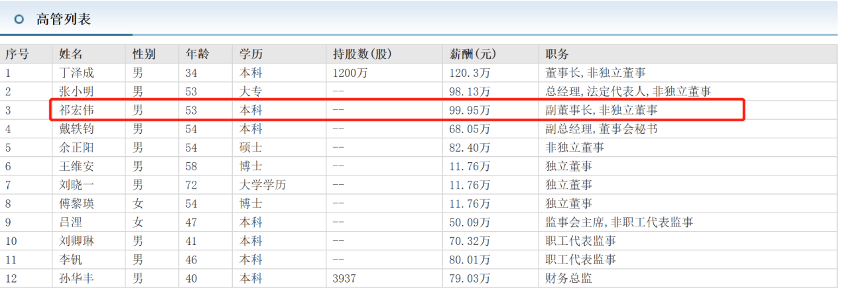Click the gender 女 in 傅黎瑛's row
Screen dimensions: 841x290
point(138,203)
